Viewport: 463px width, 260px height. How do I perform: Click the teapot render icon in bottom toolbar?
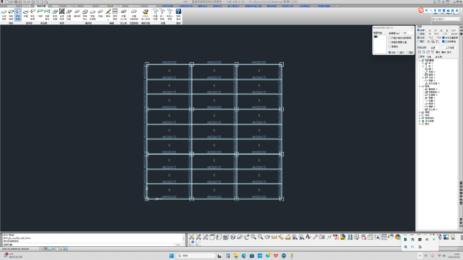point(267,237)
